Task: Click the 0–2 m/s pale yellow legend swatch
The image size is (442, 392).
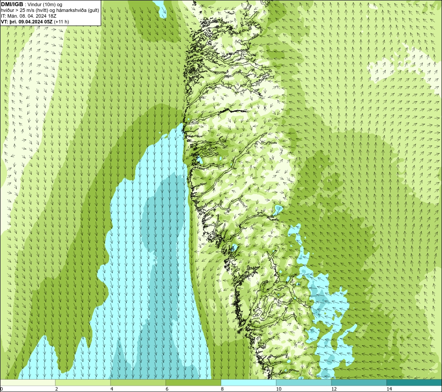Action: (x=27, y=382)
